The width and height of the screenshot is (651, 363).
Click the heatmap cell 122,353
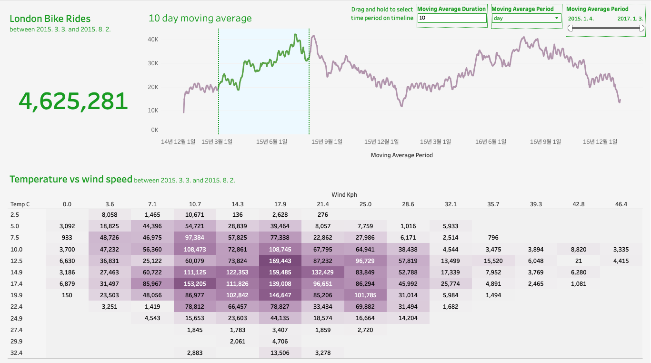click(x=238, y=272)
